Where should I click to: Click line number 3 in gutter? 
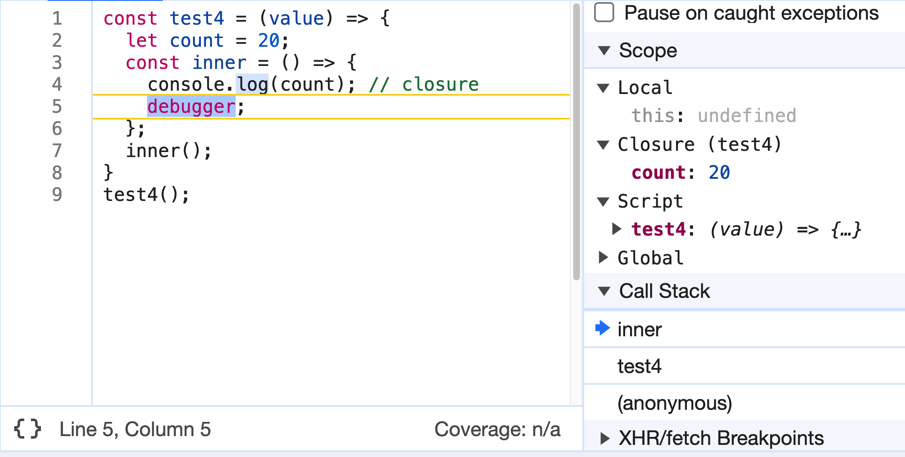tap(57, 63)
